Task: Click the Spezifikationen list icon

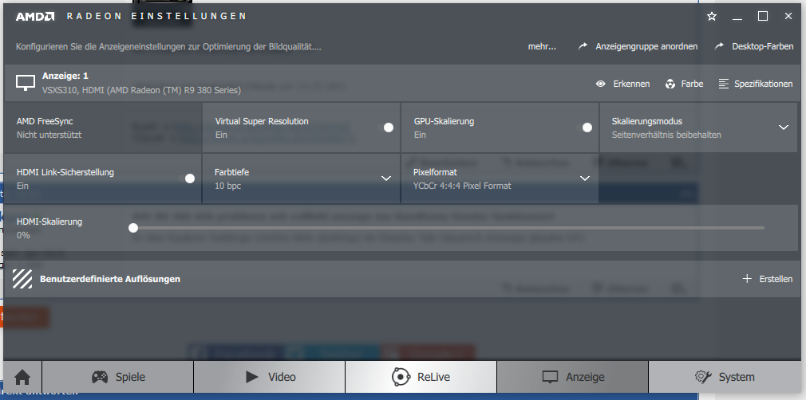Action: 724,84
